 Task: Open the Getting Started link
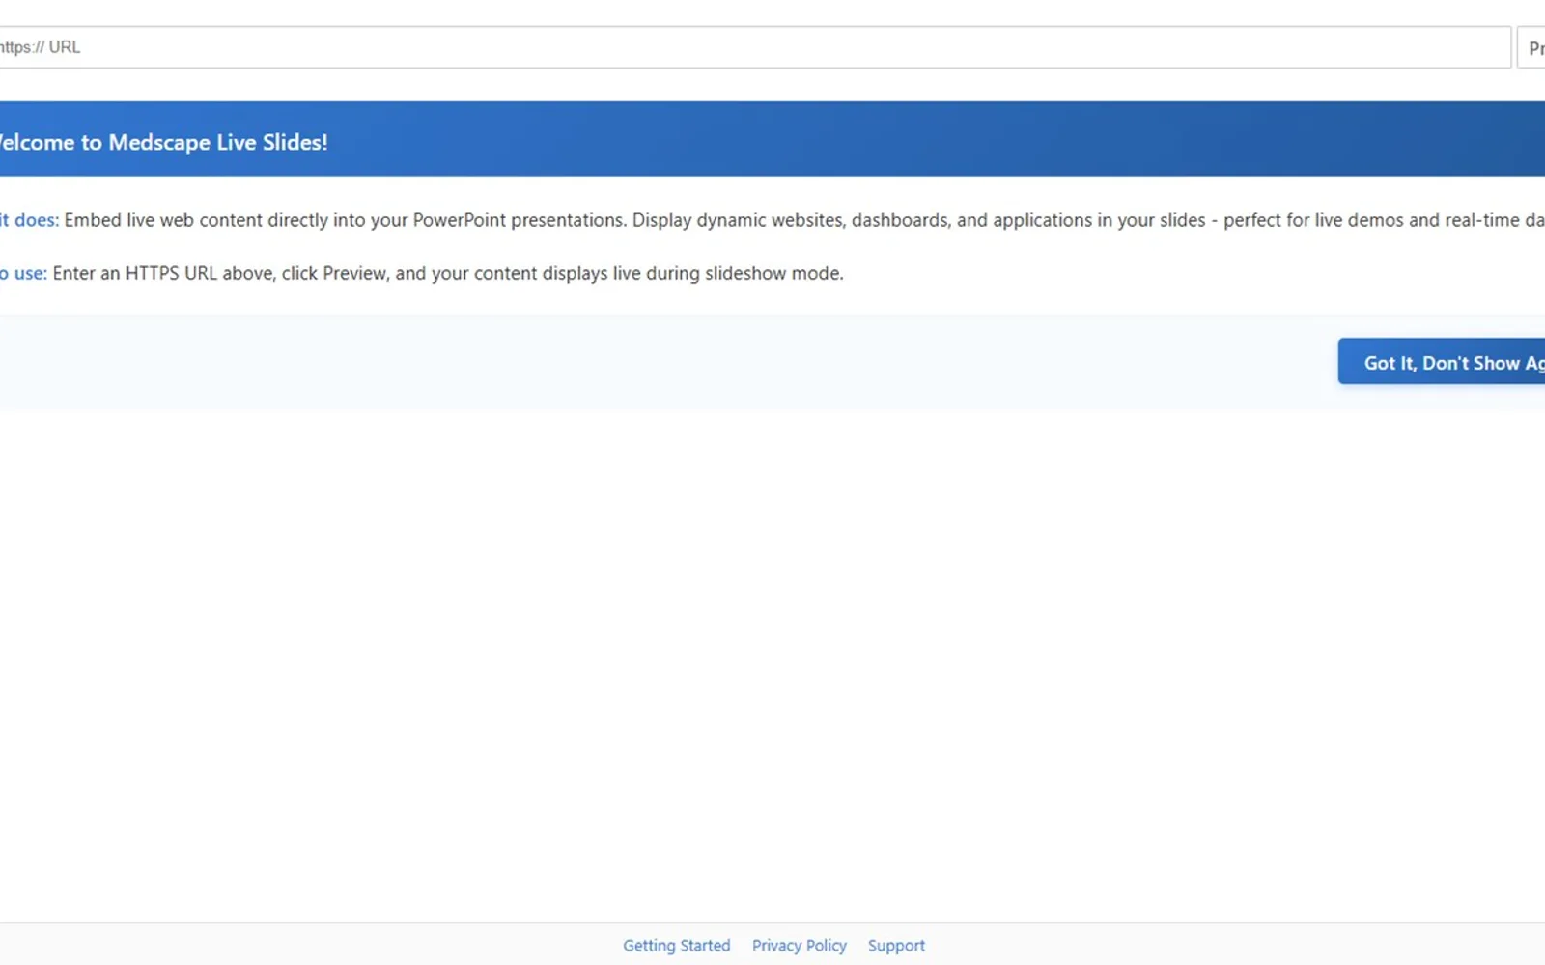tap(676, 946)
